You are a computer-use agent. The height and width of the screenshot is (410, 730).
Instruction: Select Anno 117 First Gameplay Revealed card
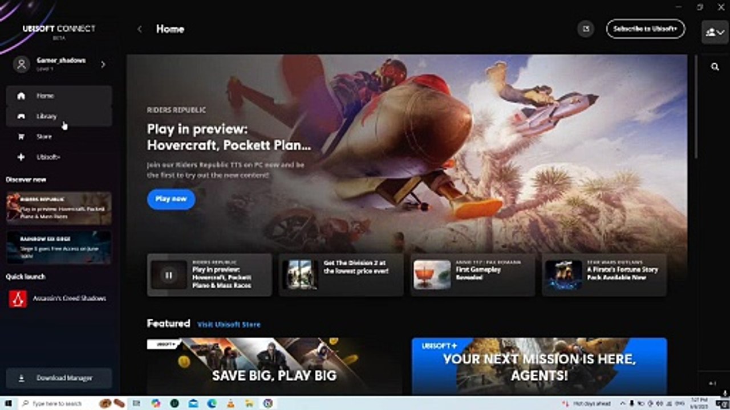pos(473,275)
